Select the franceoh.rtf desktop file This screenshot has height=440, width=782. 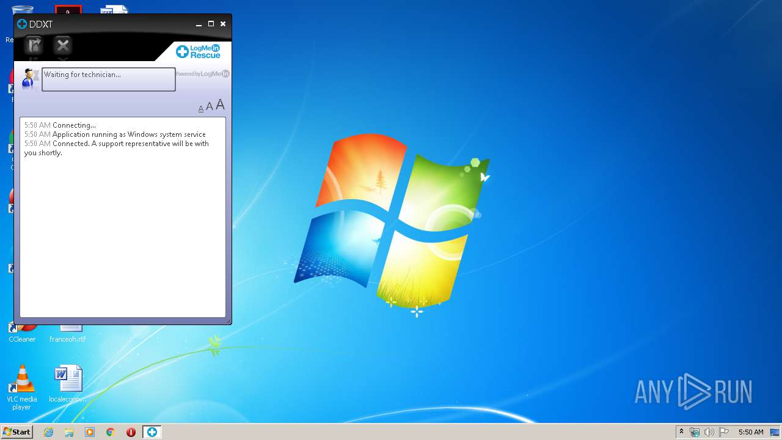coord(68,335)
